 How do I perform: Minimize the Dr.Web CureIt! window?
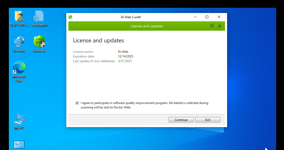195,17
